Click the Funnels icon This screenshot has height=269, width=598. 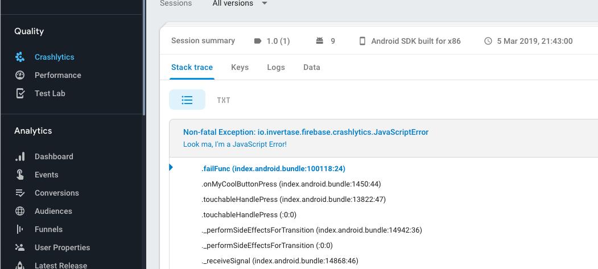click(x=20, y=229)
